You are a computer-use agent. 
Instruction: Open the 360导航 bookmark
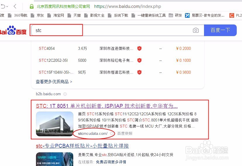[18, 15]
